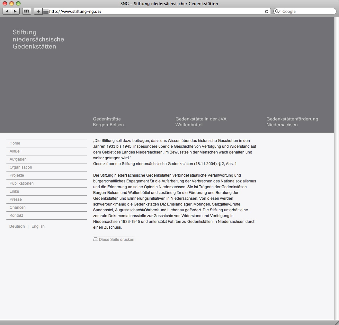Reload the page with the refresh icon
The width and height of the screenshot is (339, 325).
pos(266,11)
